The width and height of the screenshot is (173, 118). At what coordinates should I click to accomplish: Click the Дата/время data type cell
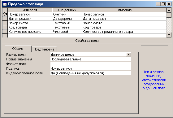(x=67, y=19)
